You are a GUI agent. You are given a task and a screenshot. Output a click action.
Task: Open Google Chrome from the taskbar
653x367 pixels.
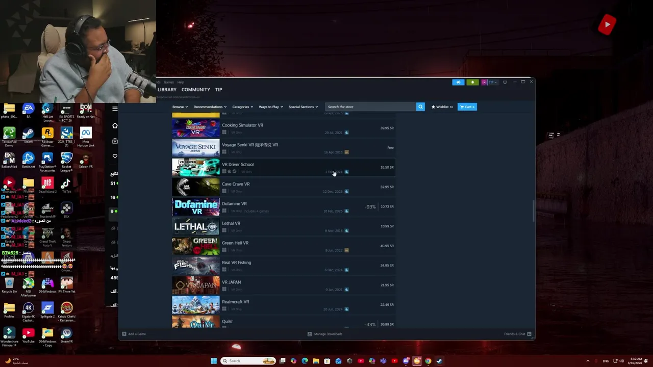(428, 361)
